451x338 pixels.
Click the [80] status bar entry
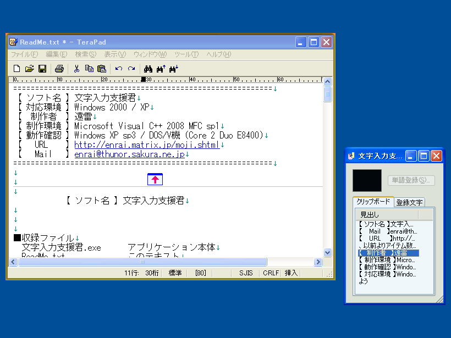pyautogui.click(x=201, y=273)
